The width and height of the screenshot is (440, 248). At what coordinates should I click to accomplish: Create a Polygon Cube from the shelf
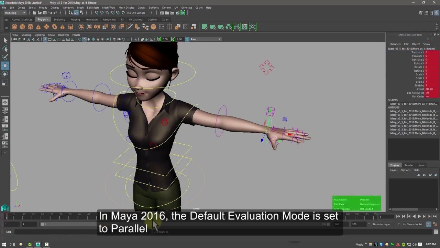(x=22, y=27)
